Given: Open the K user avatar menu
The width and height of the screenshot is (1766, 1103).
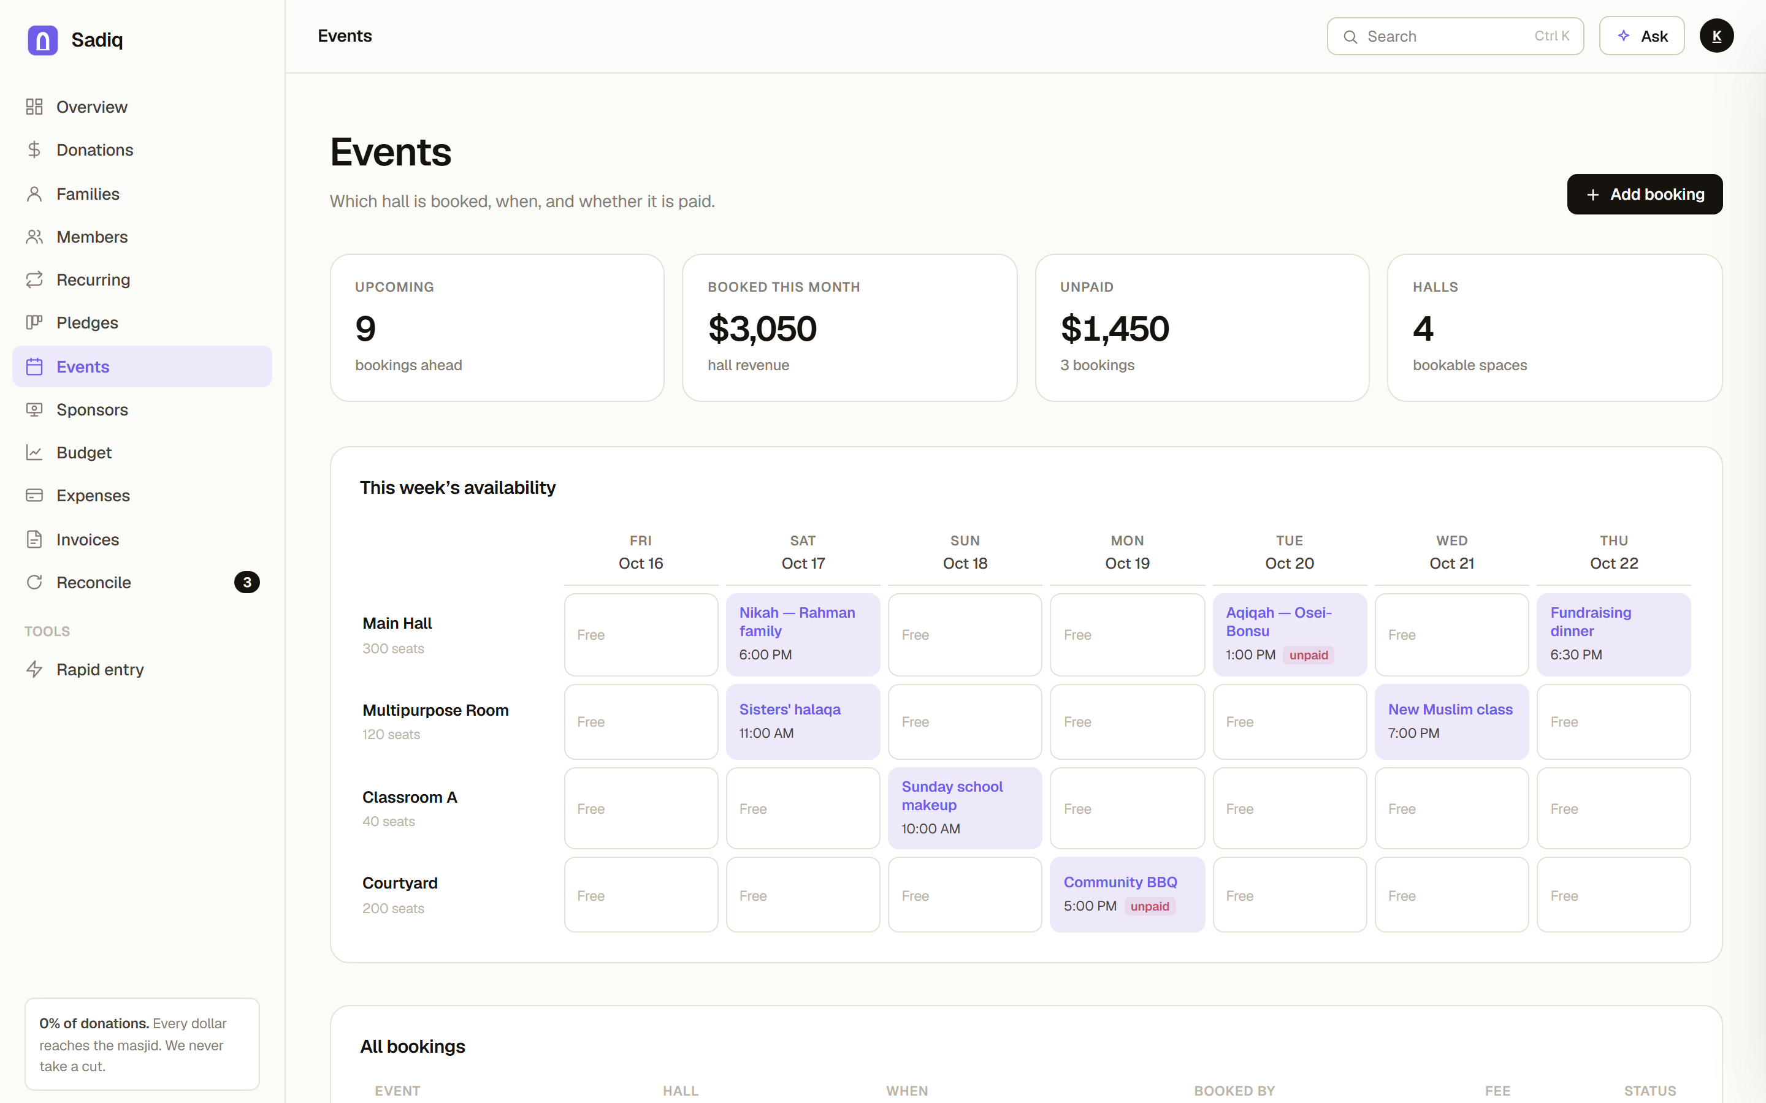Looking at the screenshot, I should [1716, 36].
